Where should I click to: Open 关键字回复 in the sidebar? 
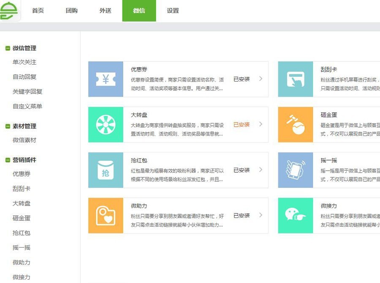[x=27, y=92]
